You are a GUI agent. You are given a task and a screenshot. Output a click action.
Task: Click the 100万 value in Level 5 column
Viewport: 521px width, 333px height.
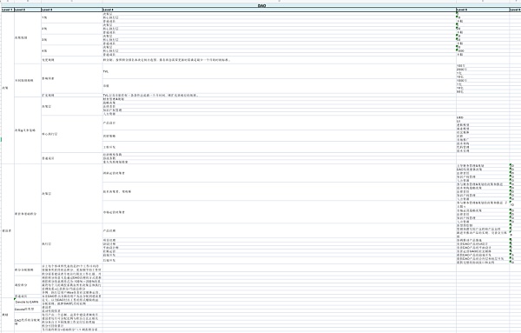click(483, 66)
